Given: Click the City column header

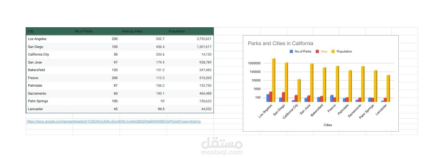Looking at the screenshot, I should tap(31, 31).
